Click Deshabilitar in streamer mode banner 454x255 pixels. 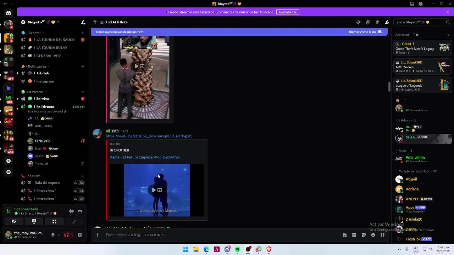[288, 12]
